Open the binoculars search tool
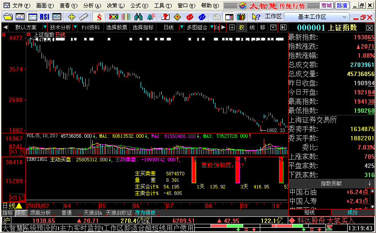Screen dimensions: 376x233 [x=138, y=17]
